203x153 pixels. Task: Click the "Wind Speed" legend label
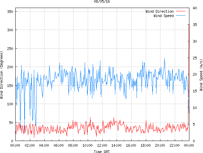[163, 16]
